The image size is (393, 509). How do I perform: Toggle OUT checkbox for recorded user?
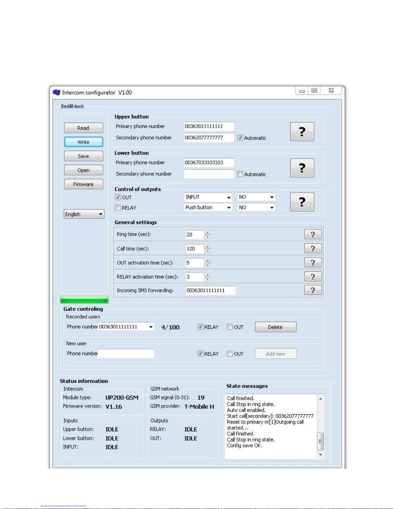(x=230, y=327)
